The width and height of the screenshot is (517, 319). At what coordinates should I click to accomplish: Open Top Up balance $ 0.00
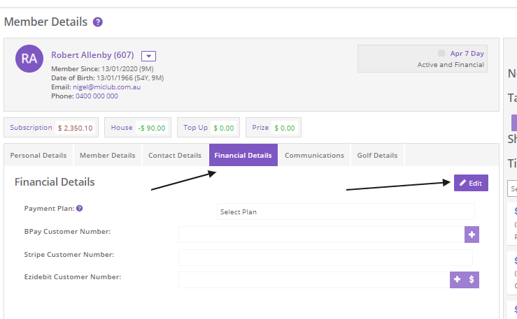[208, 128]
